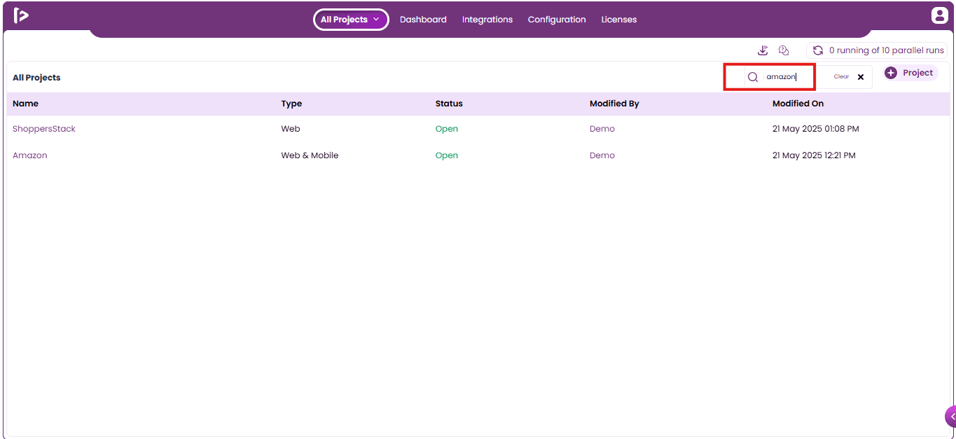
Task: Click the Web type cell for ShoppersStack
Action: (x=291, y=129)
